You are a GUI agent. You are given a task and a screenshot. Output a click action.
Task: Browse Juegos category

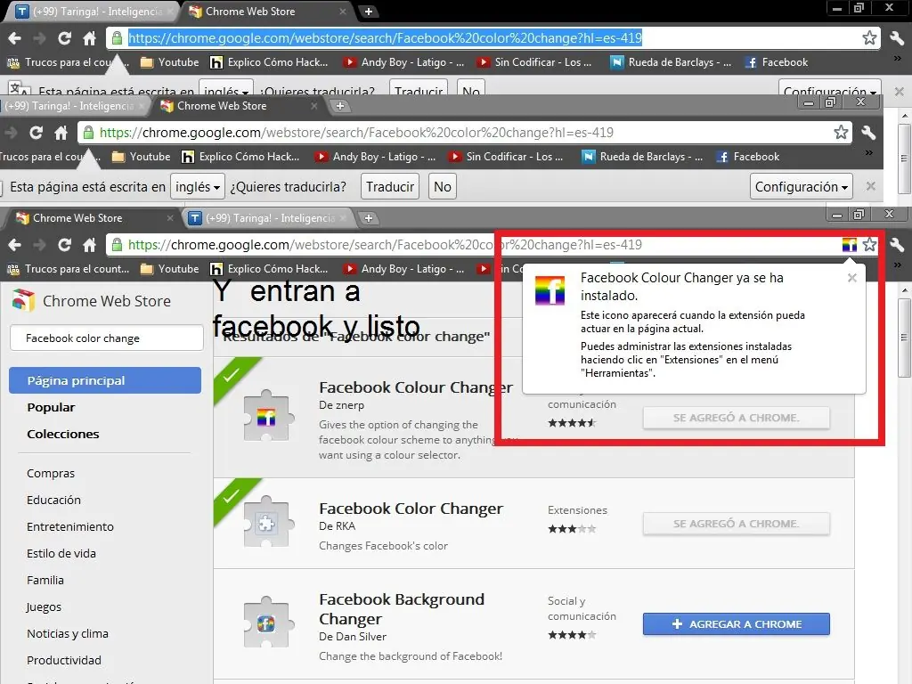click(x=44, y=607)
